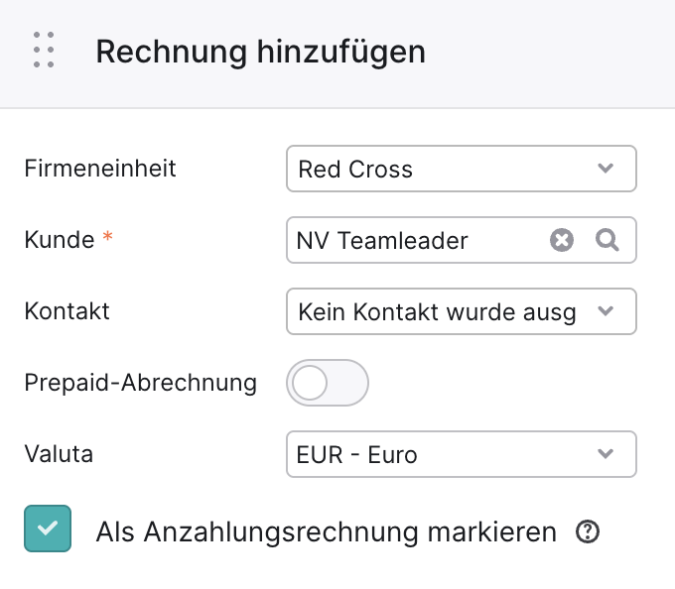Click the Firmeneinheit field label
Screen dimensions: 675x589
[x=100, y=169]
